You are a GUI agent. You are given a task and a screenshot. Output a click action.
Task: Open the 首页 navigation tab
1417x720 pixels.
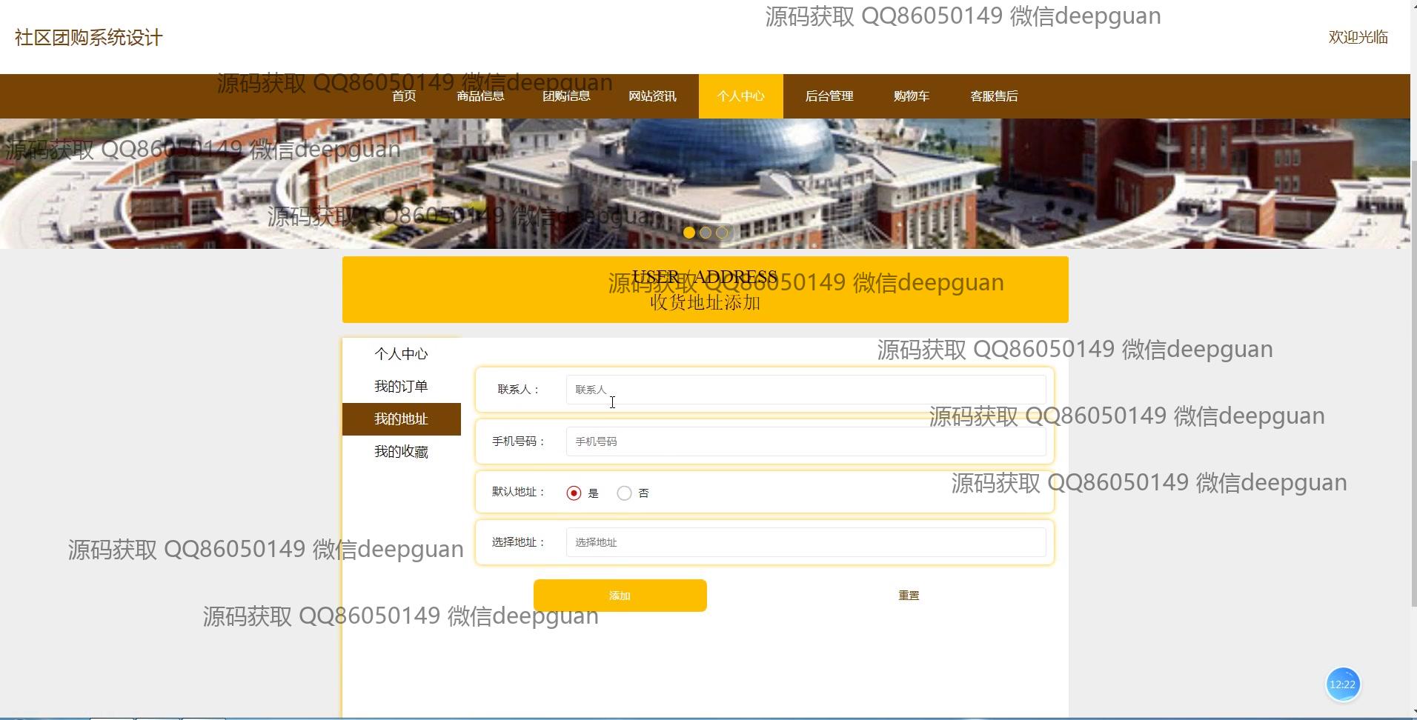(404, 96)
